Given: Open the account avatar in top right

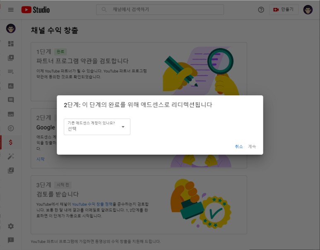Looking at the screenshot, I should coord(308,10).
